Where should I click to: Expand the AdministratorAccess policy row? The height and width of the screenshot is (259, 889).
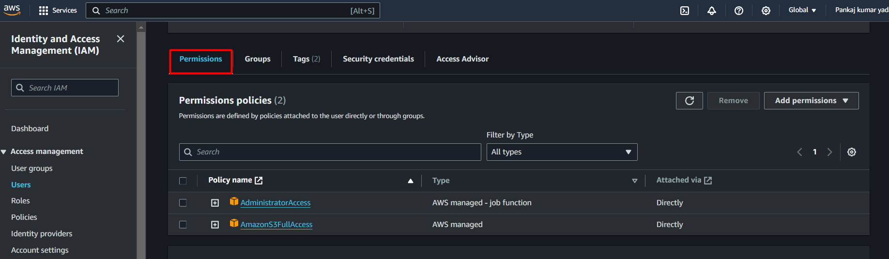(x=215, y=203)
